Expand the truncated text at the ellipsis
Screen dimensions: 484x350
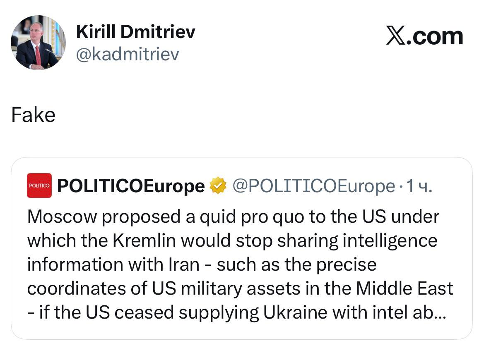[439, 313]
